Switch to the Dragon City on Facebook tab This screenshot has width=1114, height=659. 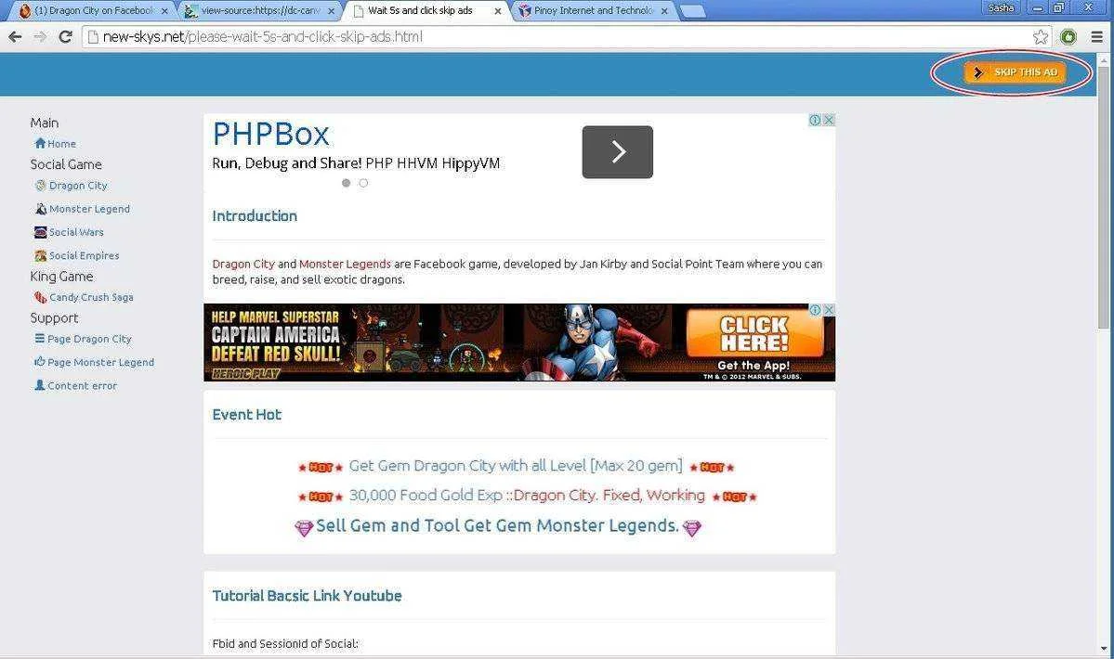coord(94,10)
